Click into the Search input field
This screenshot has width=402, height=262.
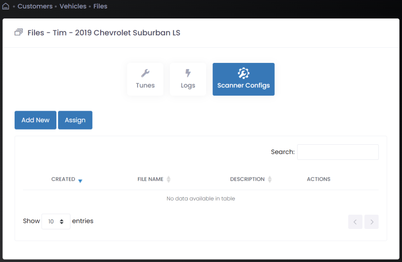338,152
